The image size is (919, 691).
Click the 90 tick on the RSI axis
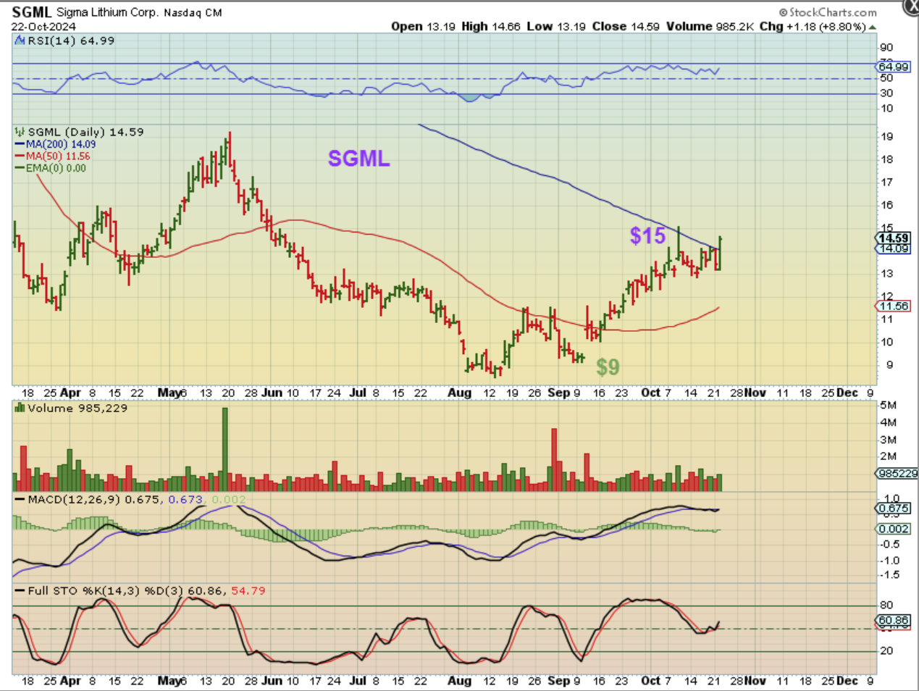click(886, 48)
